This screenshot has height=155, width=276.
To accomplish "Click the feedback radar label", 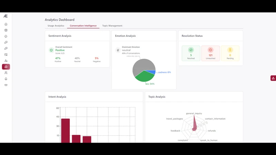I will click(175, 131).
